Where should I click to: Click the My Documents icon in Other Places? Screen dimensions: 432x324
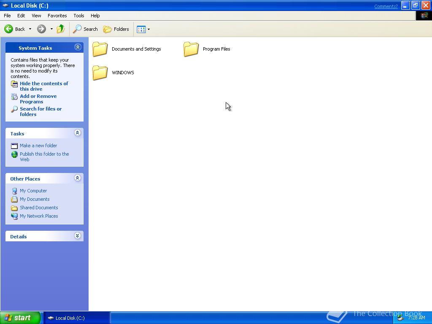coord(14,199)
